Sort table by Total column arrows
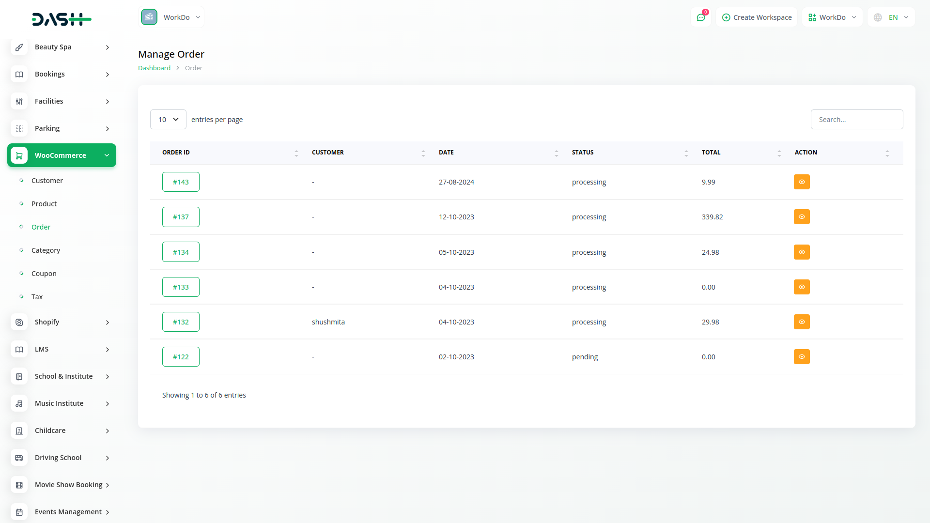The image size is (930, 523). (x=779, y=153)
